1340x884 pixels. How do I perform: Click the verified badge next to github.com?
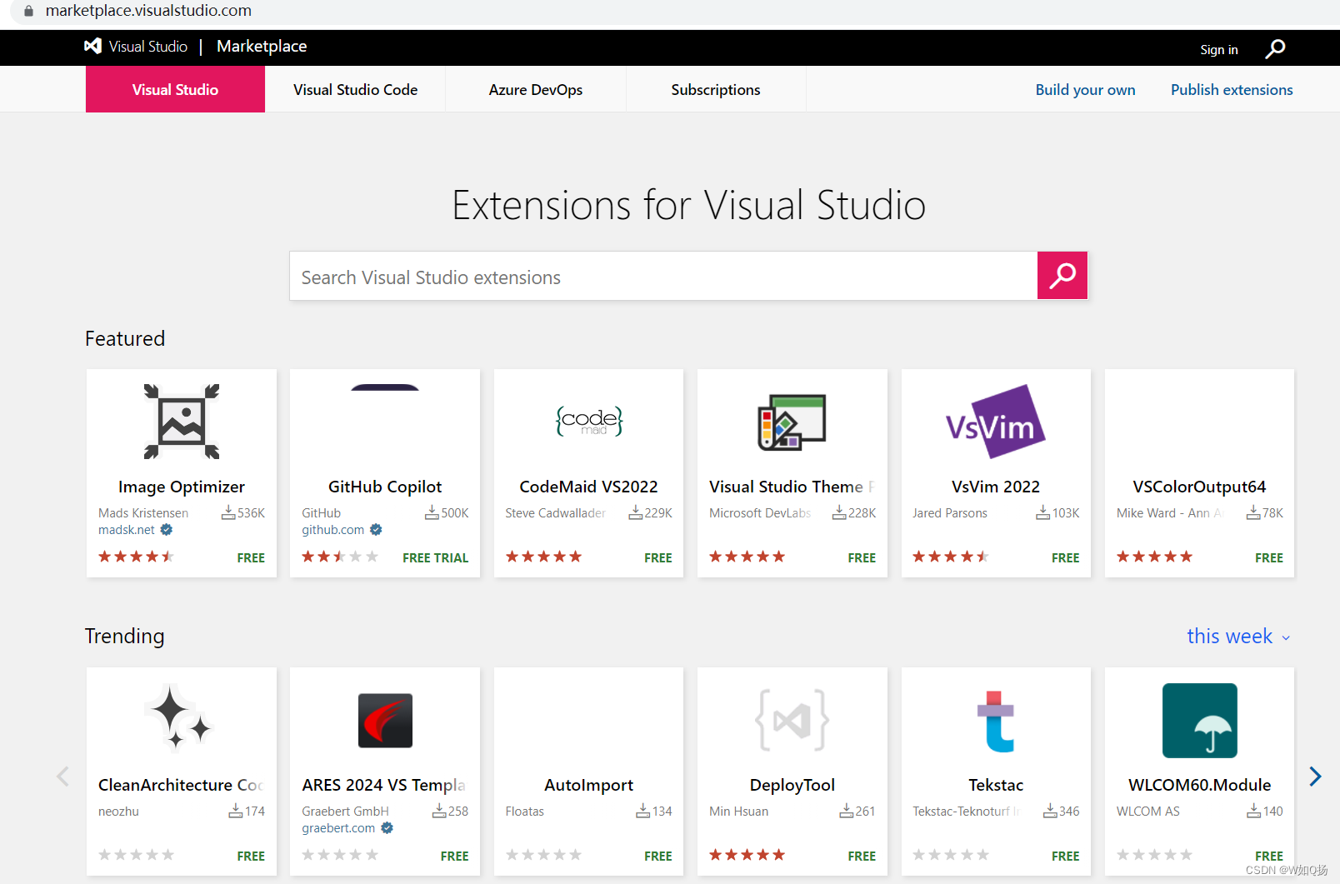point(376,530)
